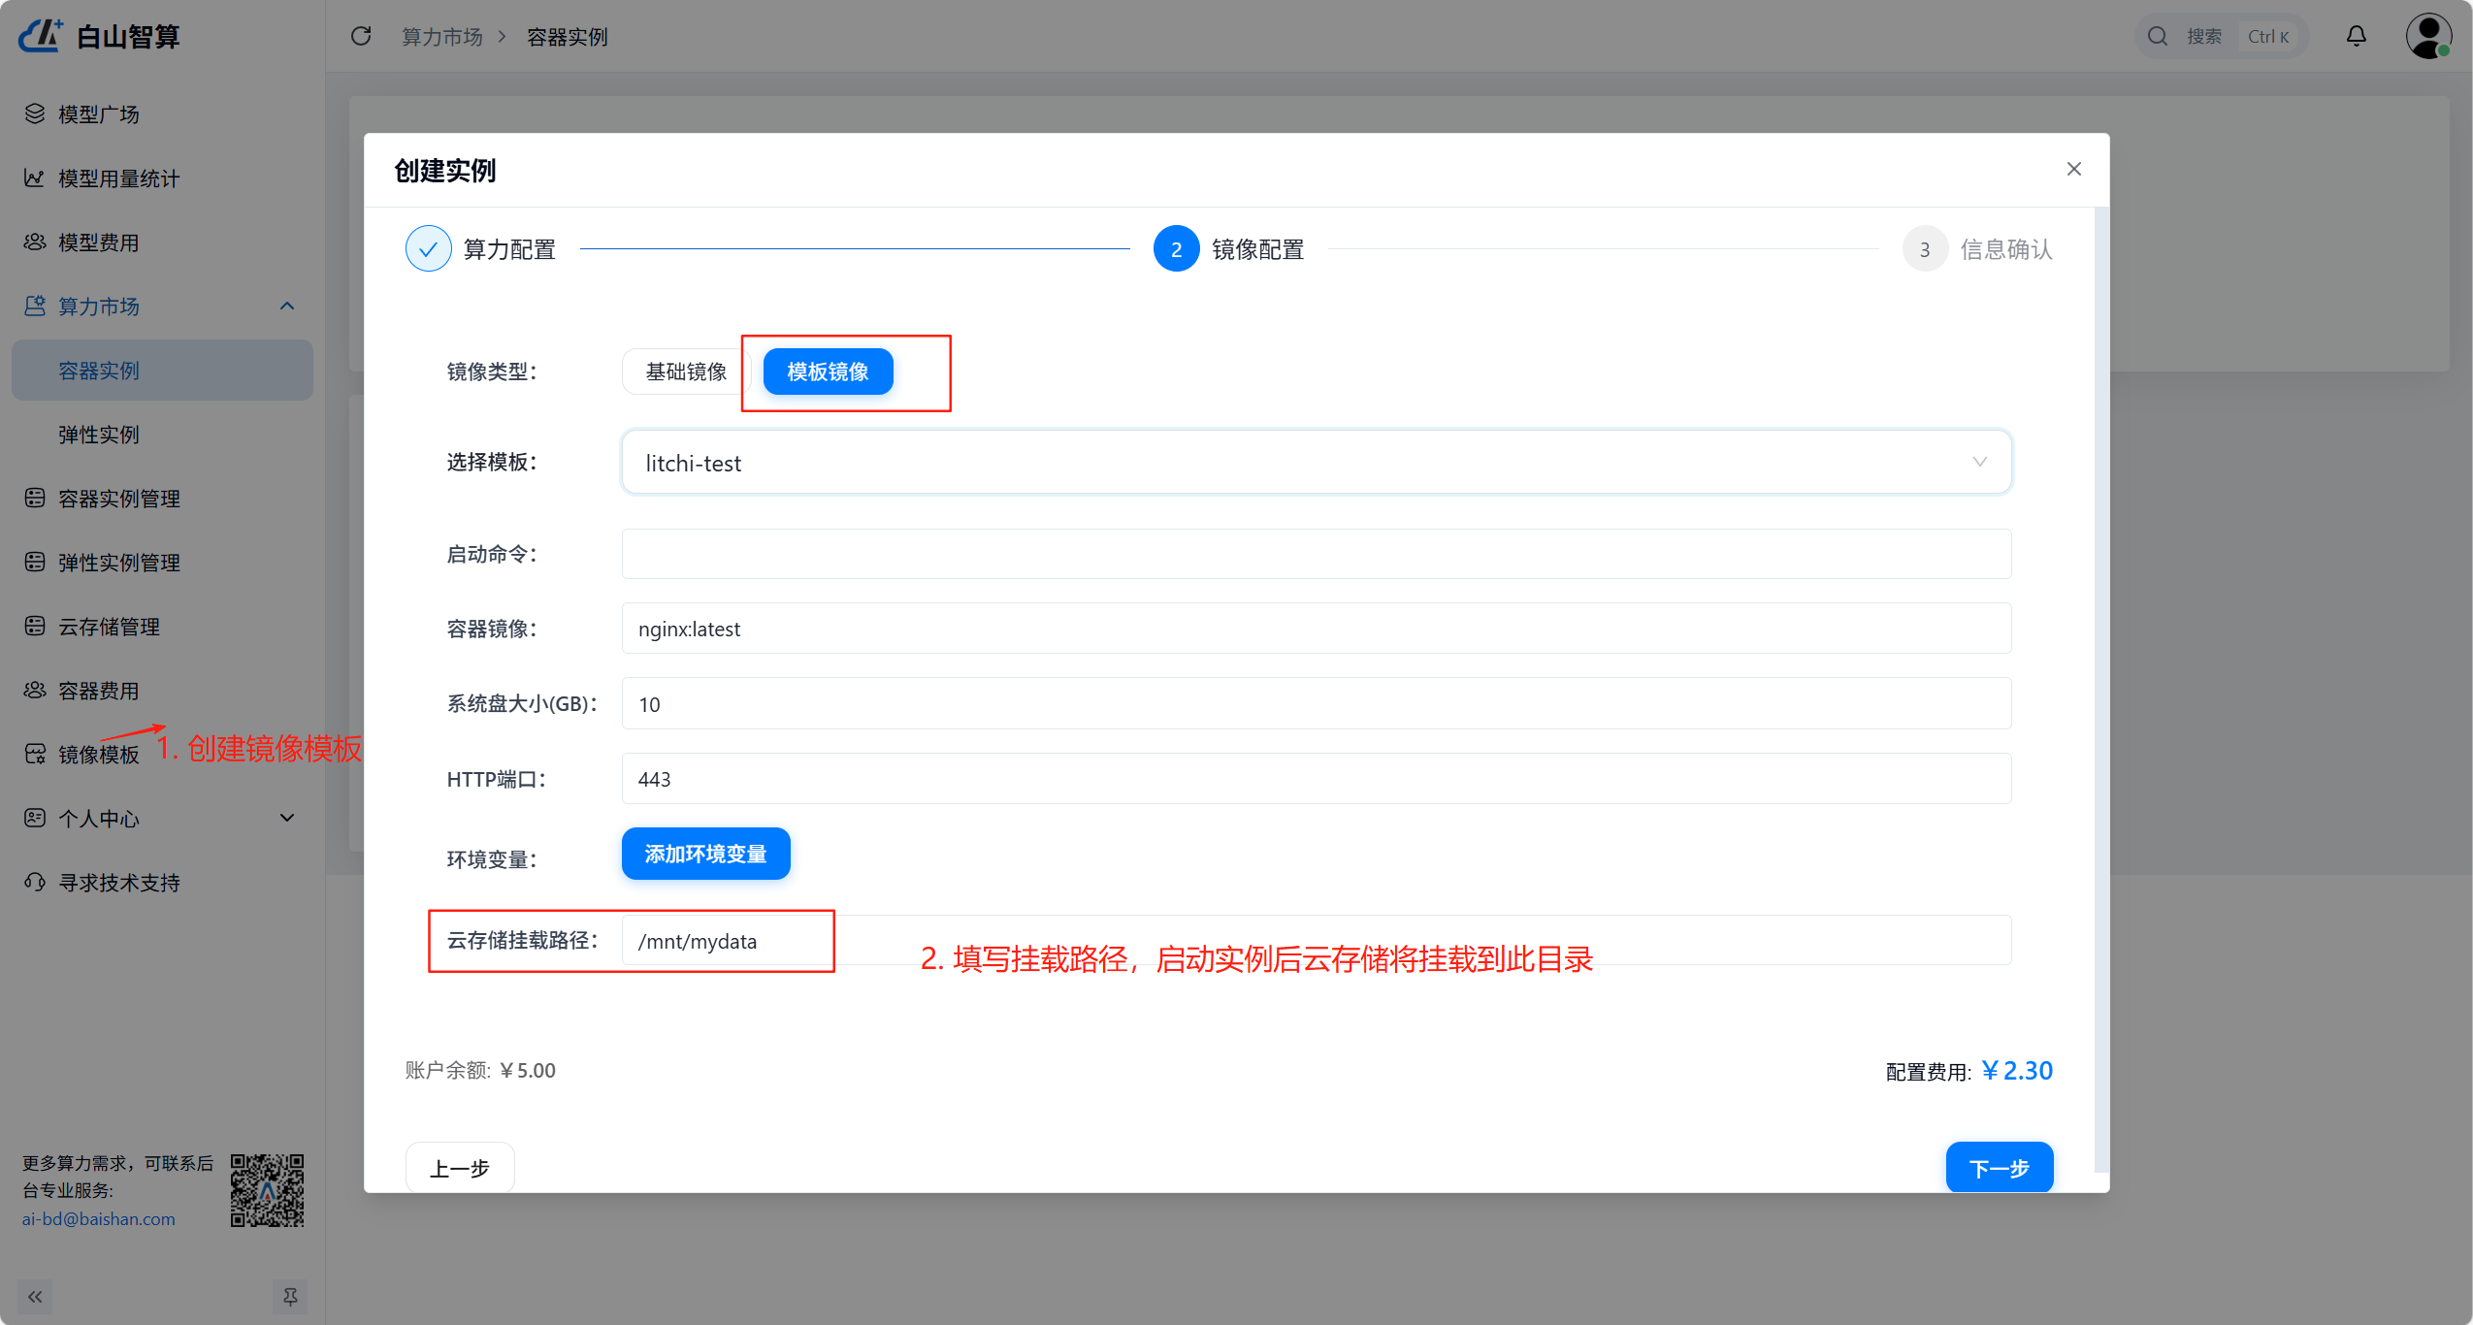The width and height of the screenshot is (2473, 1325).
Task: Open the 选择模板 litchi-test dropdown
Action: 1316,463
